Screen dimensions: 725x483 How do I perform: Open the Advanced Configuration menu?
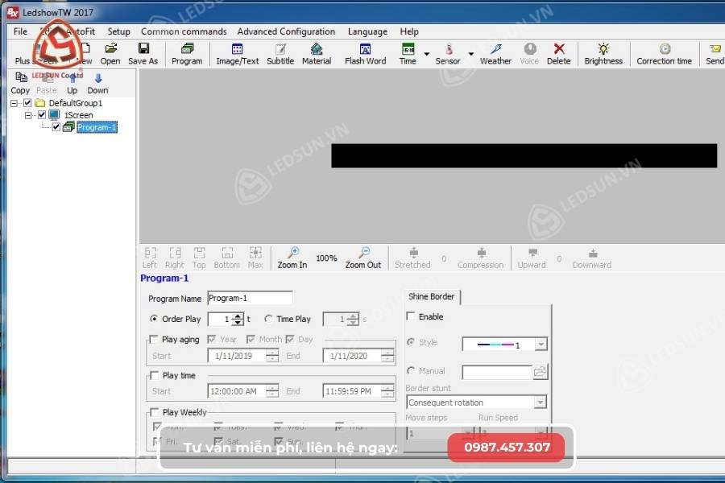click(287, 31)
